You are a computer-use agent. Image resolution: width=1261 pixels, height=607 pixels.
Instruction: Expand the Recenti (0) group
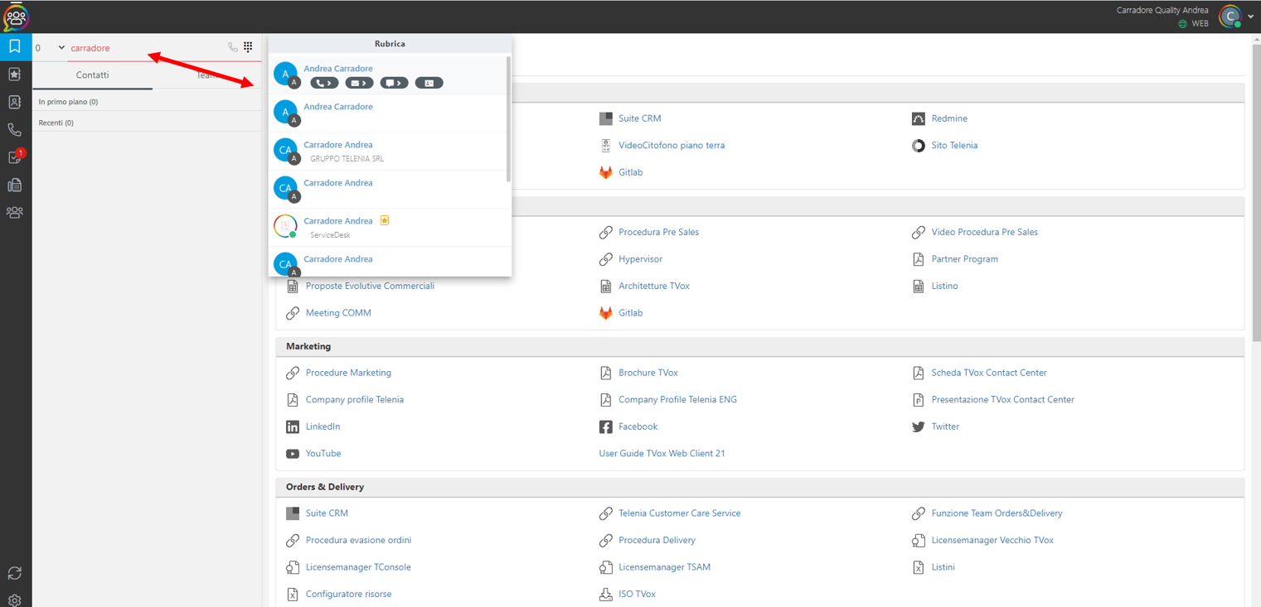click(x=147, y=123)
